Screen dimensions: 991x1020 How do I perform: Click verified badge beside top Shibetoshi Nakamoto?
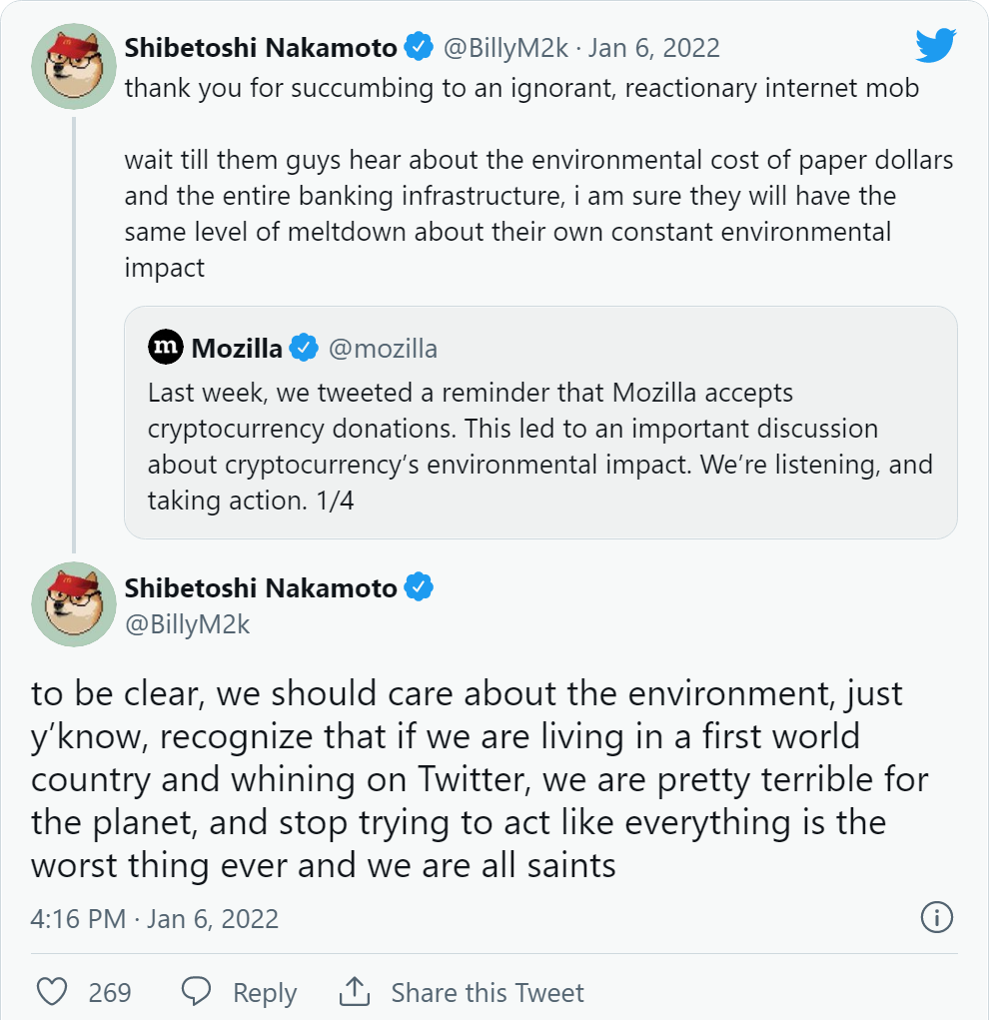pyautogui.click(x=419, y=47)
